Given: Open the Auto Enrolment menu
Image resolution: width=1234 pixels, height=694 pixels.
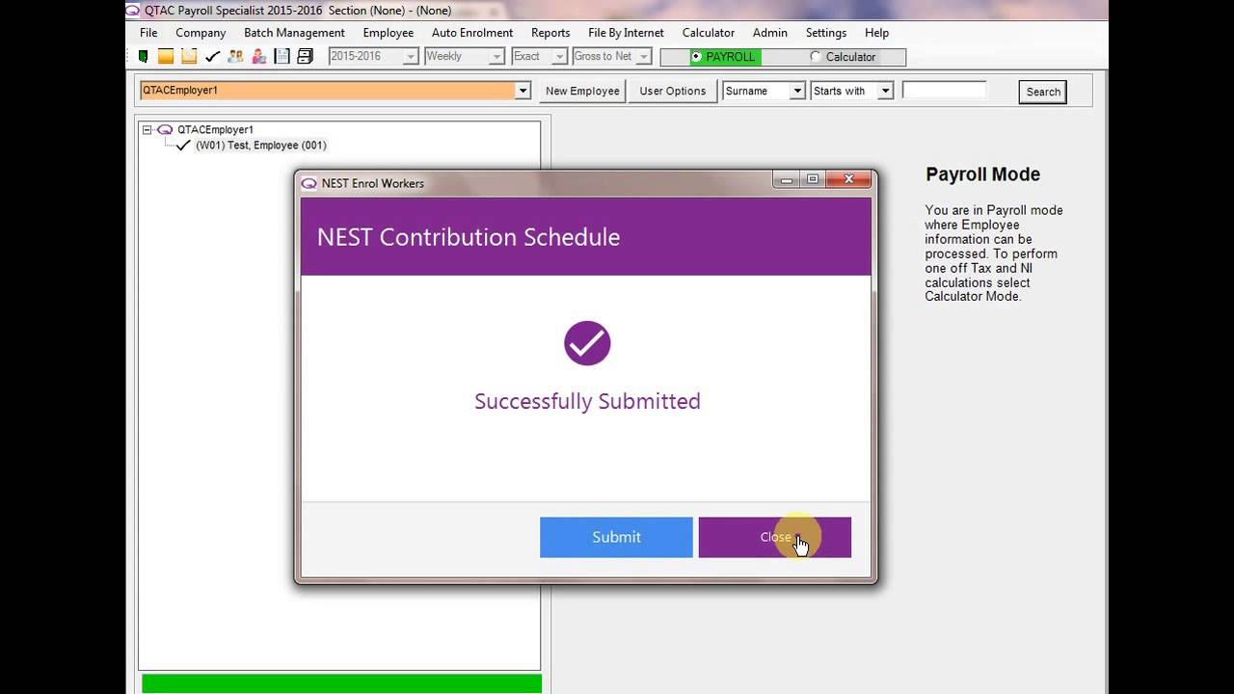Looking at the screenshot, I should (x=472, y=33).
